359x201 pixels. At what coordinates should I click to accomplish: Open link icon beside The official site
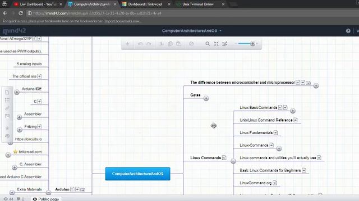pos(40,76)
